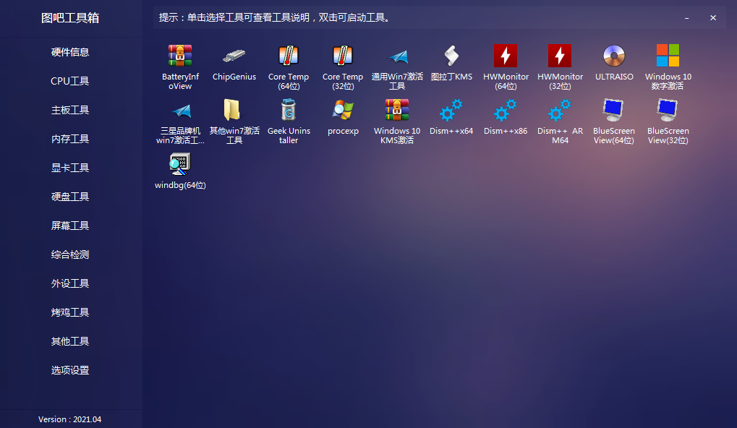Select Windows 10 数字激活 tool
Image resolution: width=737 pixels, height=428 pixels.
(668, 65)
